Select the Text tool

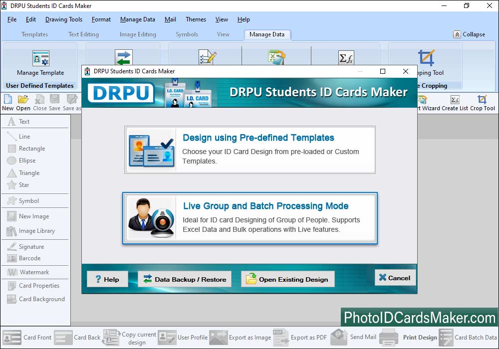point(18,122)
